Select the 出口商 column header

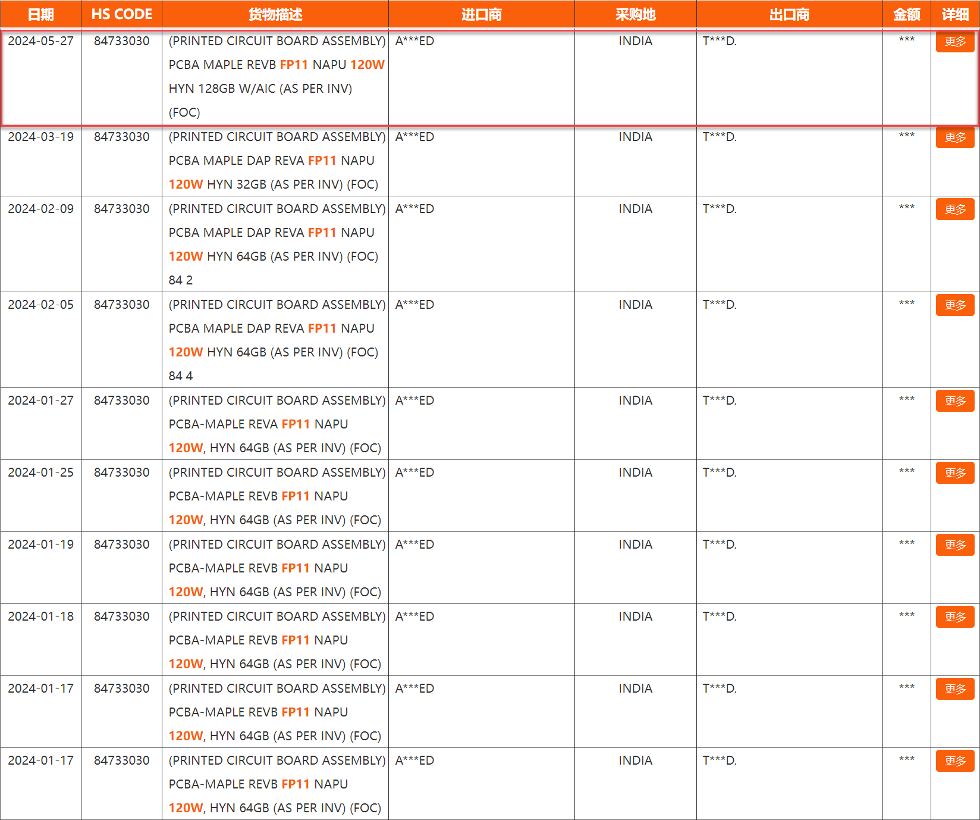pos(789,14)
